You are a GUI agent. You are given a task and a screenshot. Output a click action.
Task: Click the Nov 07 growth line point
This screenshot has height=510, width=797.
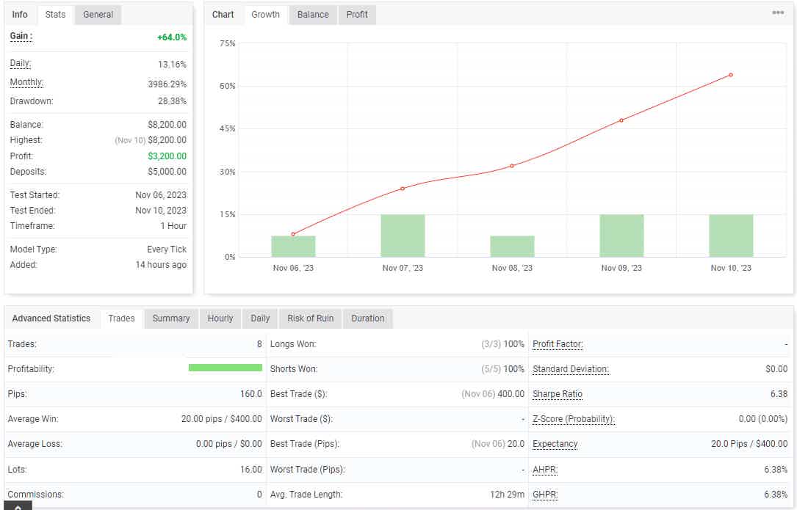403,189
